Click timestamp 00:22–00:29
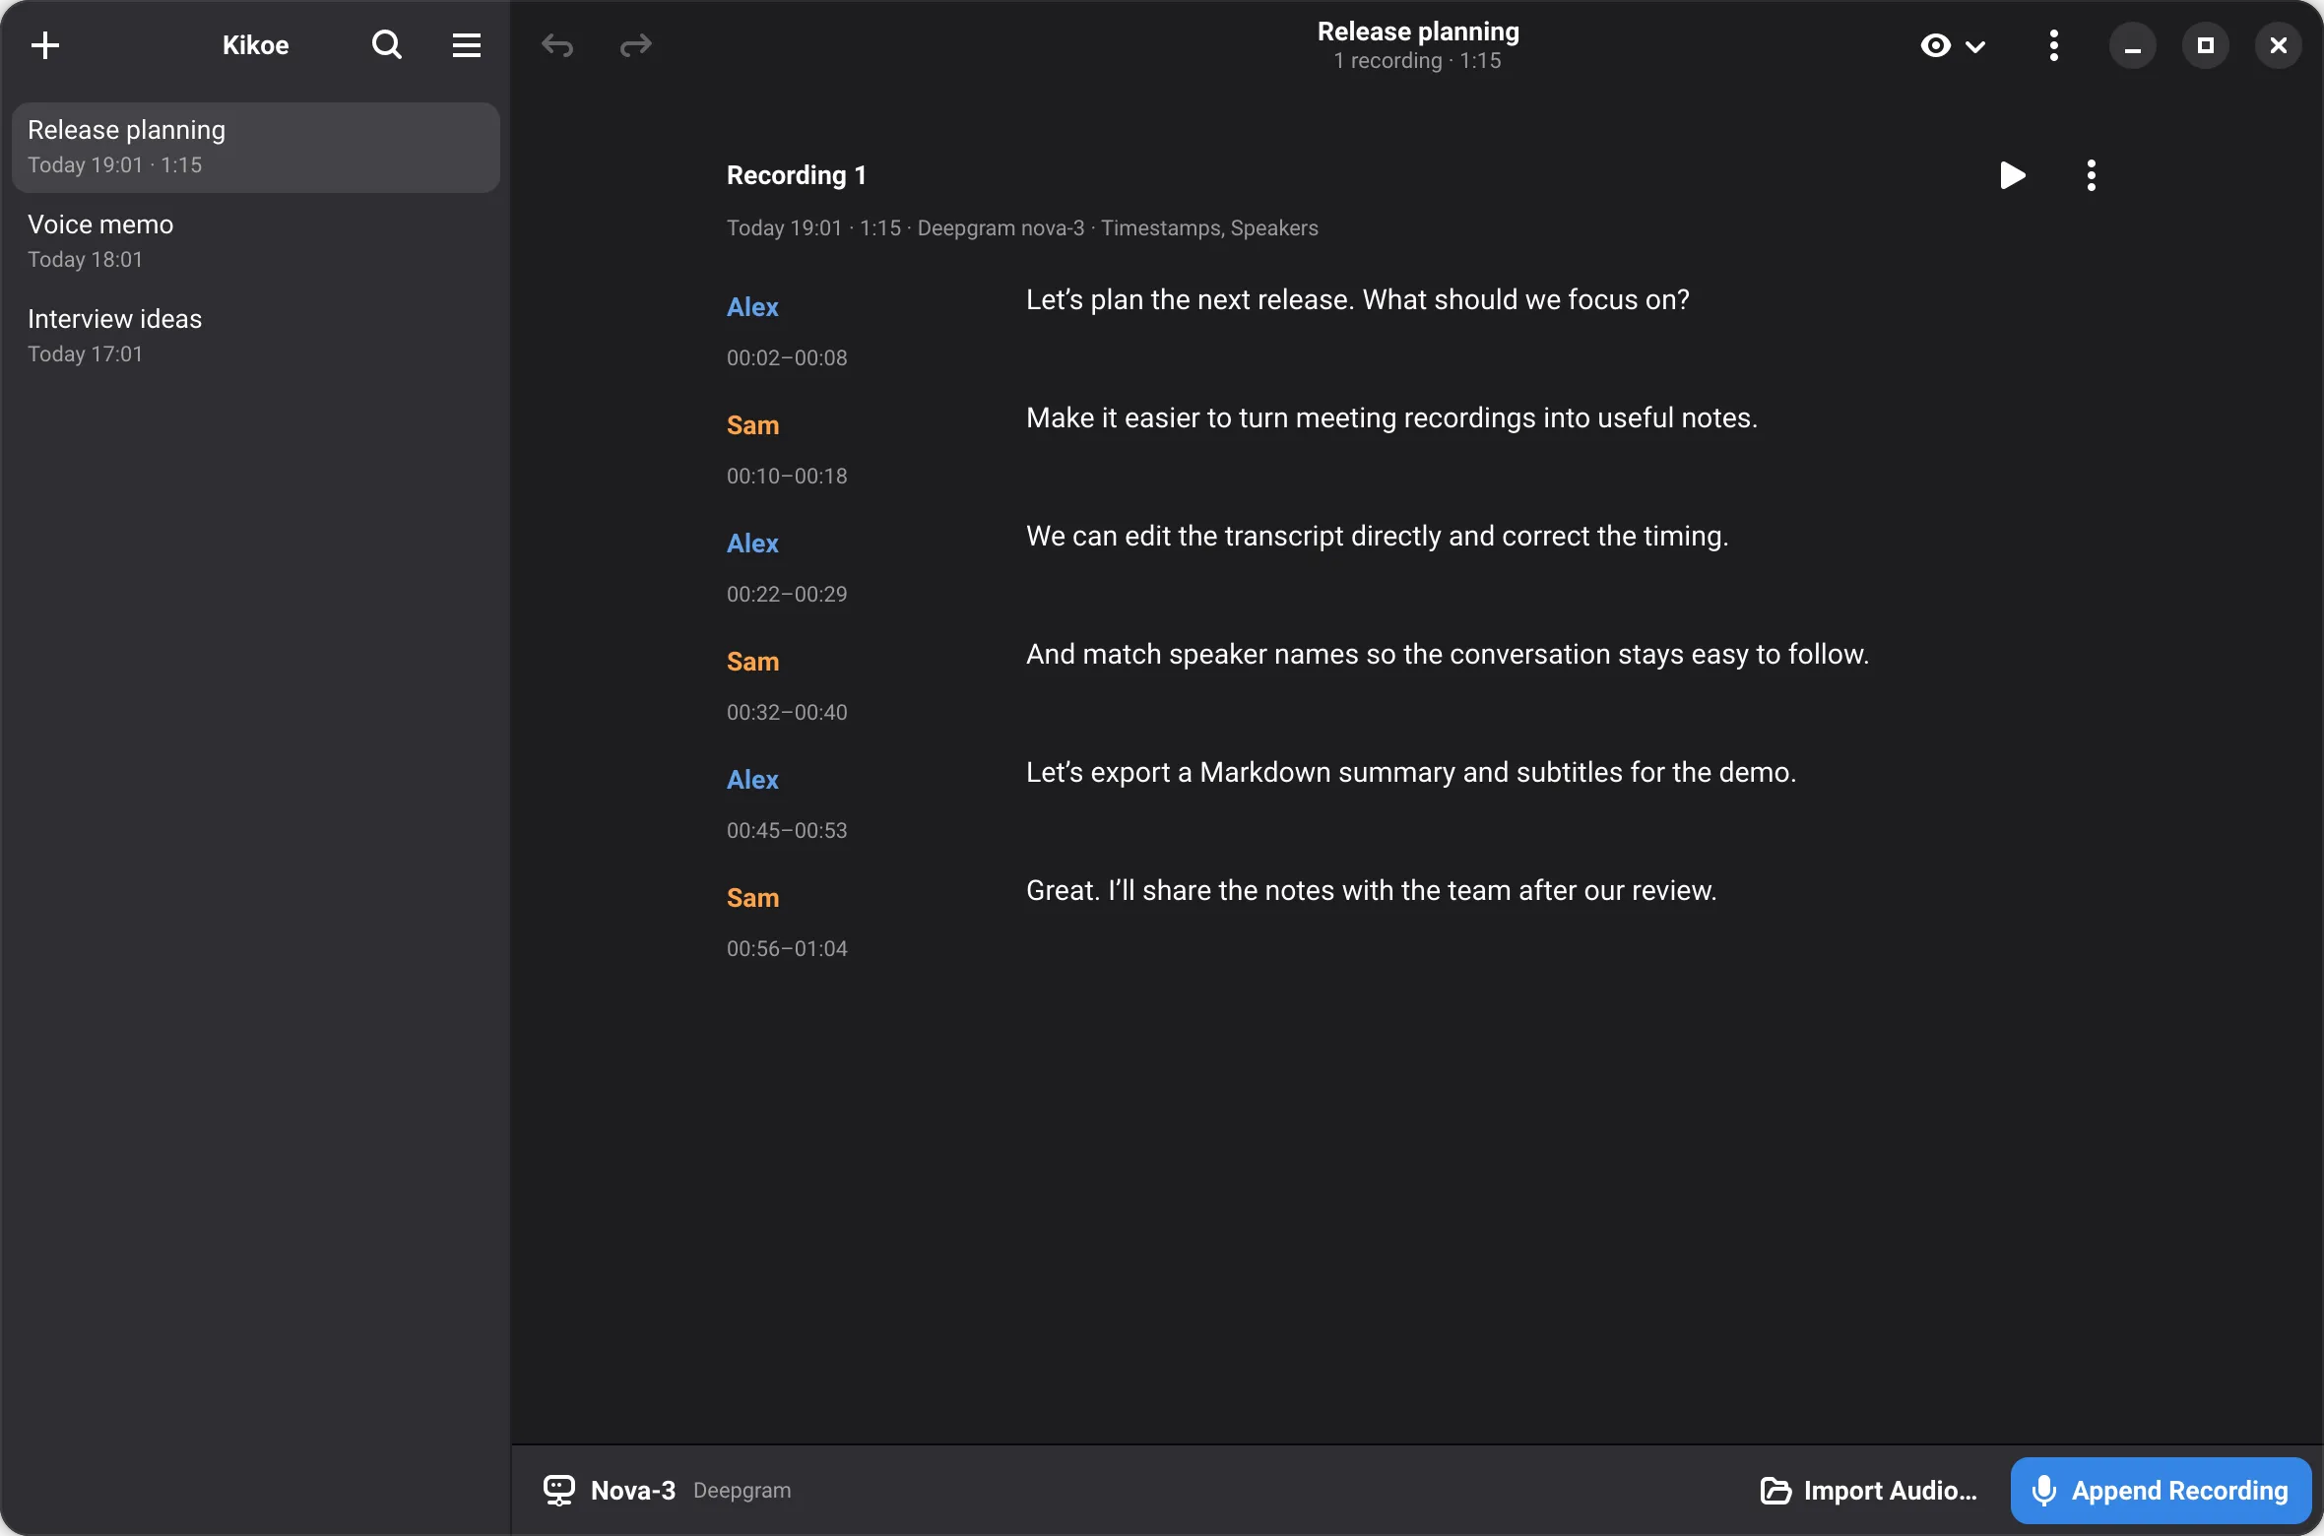 pyautogui.click(x=787, y=594)
